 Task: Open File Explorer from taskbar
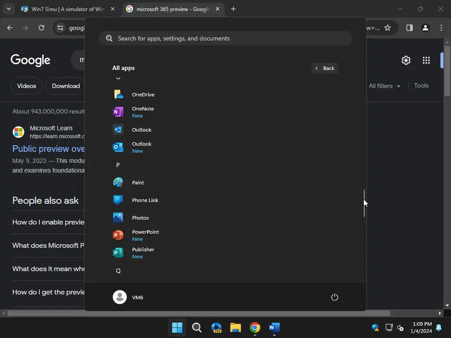click(x=236, y=327)
